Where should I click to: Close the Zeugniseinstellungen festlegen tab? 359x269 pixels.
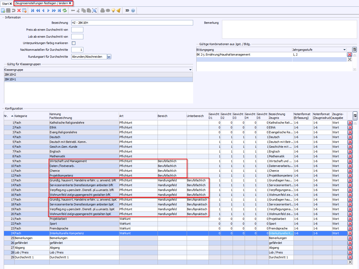coord(70,3)
